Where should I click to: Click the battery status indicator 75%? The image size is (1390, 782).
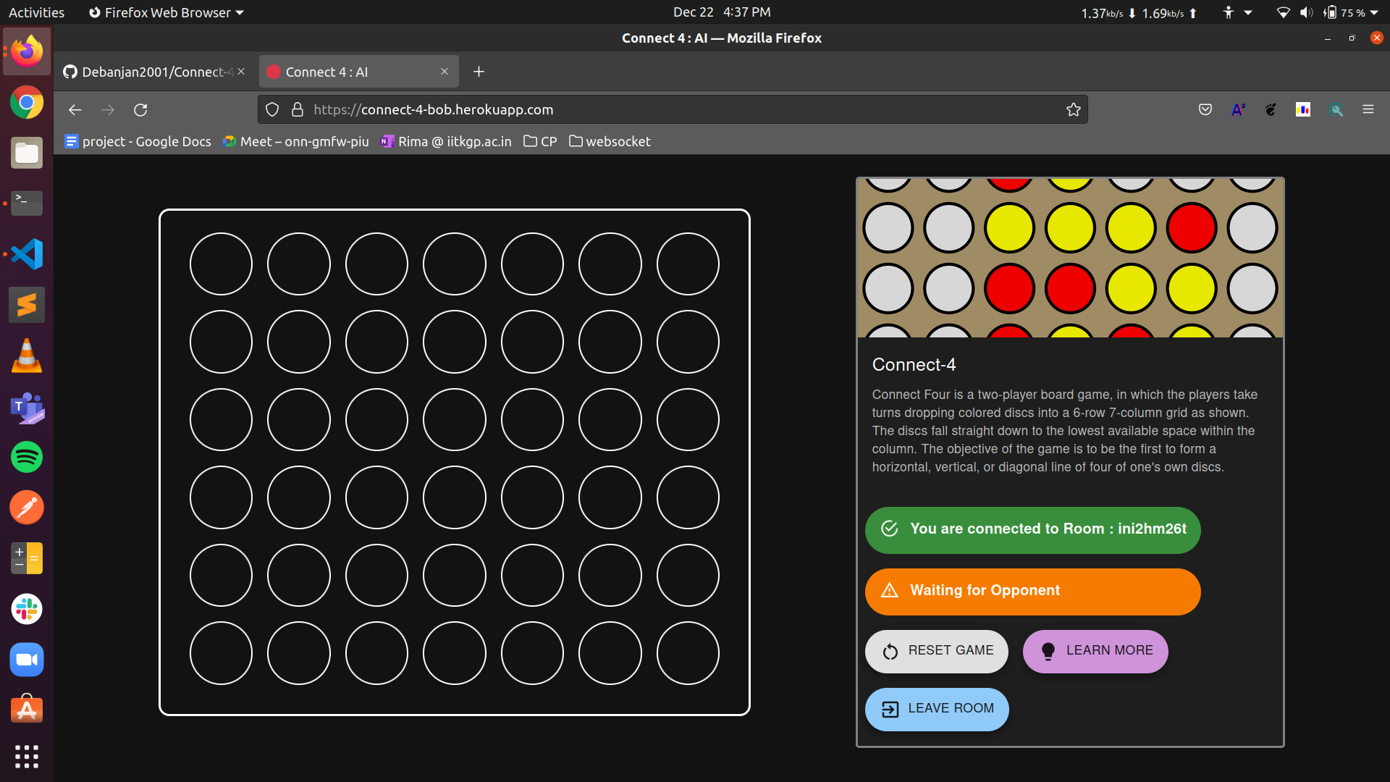[1346, 12]
